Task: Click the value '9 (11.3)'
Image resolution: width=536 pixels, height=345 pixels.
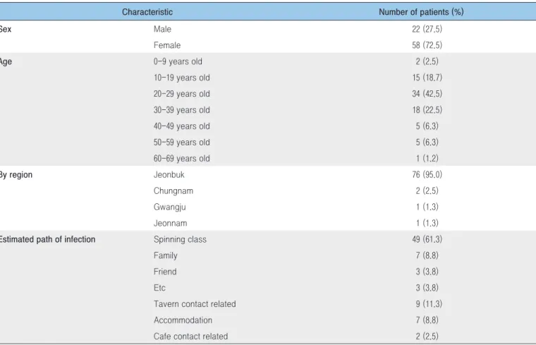Action: [429, 304]
